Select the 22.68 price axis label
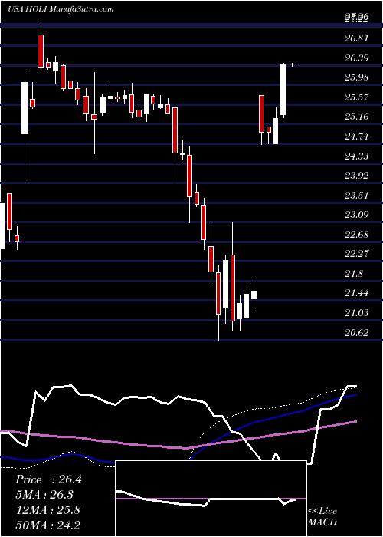This screenshot has height=537, width=383. coord(357,235)
